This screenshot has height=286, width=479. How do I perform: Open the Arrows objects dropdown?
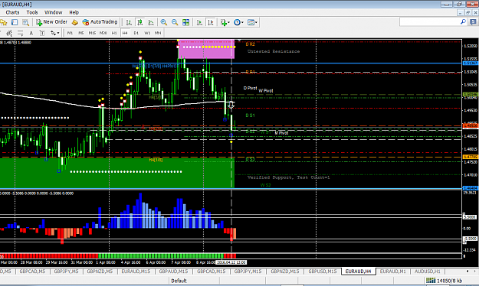[x=55, y=33]
